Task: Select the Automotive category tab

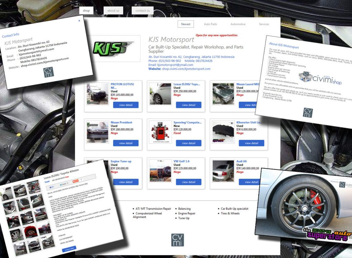Action: (x=238, y=24)
